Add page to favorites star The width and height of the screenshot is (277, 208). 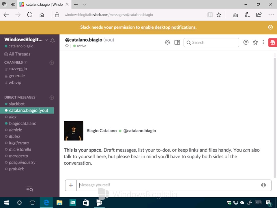point(219,15)
